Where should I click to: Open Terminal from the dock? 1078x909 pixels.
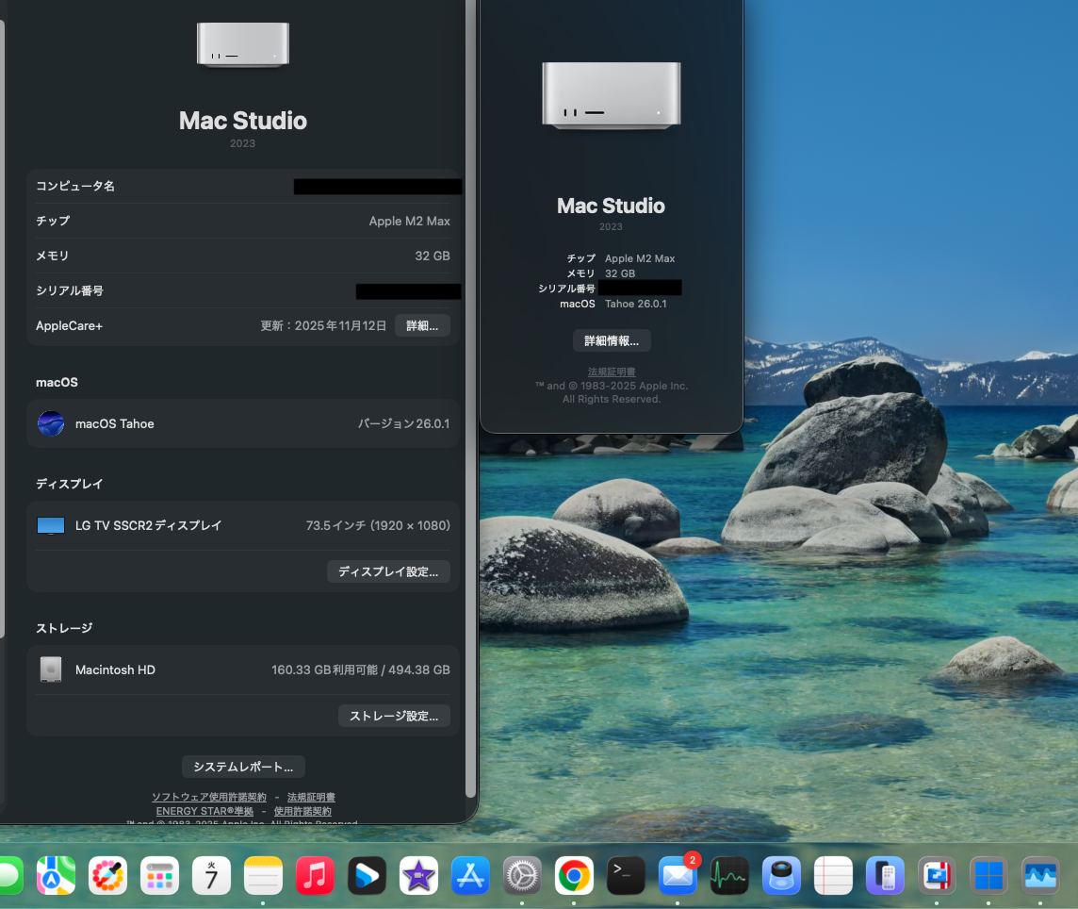click(x=626, y=876)
